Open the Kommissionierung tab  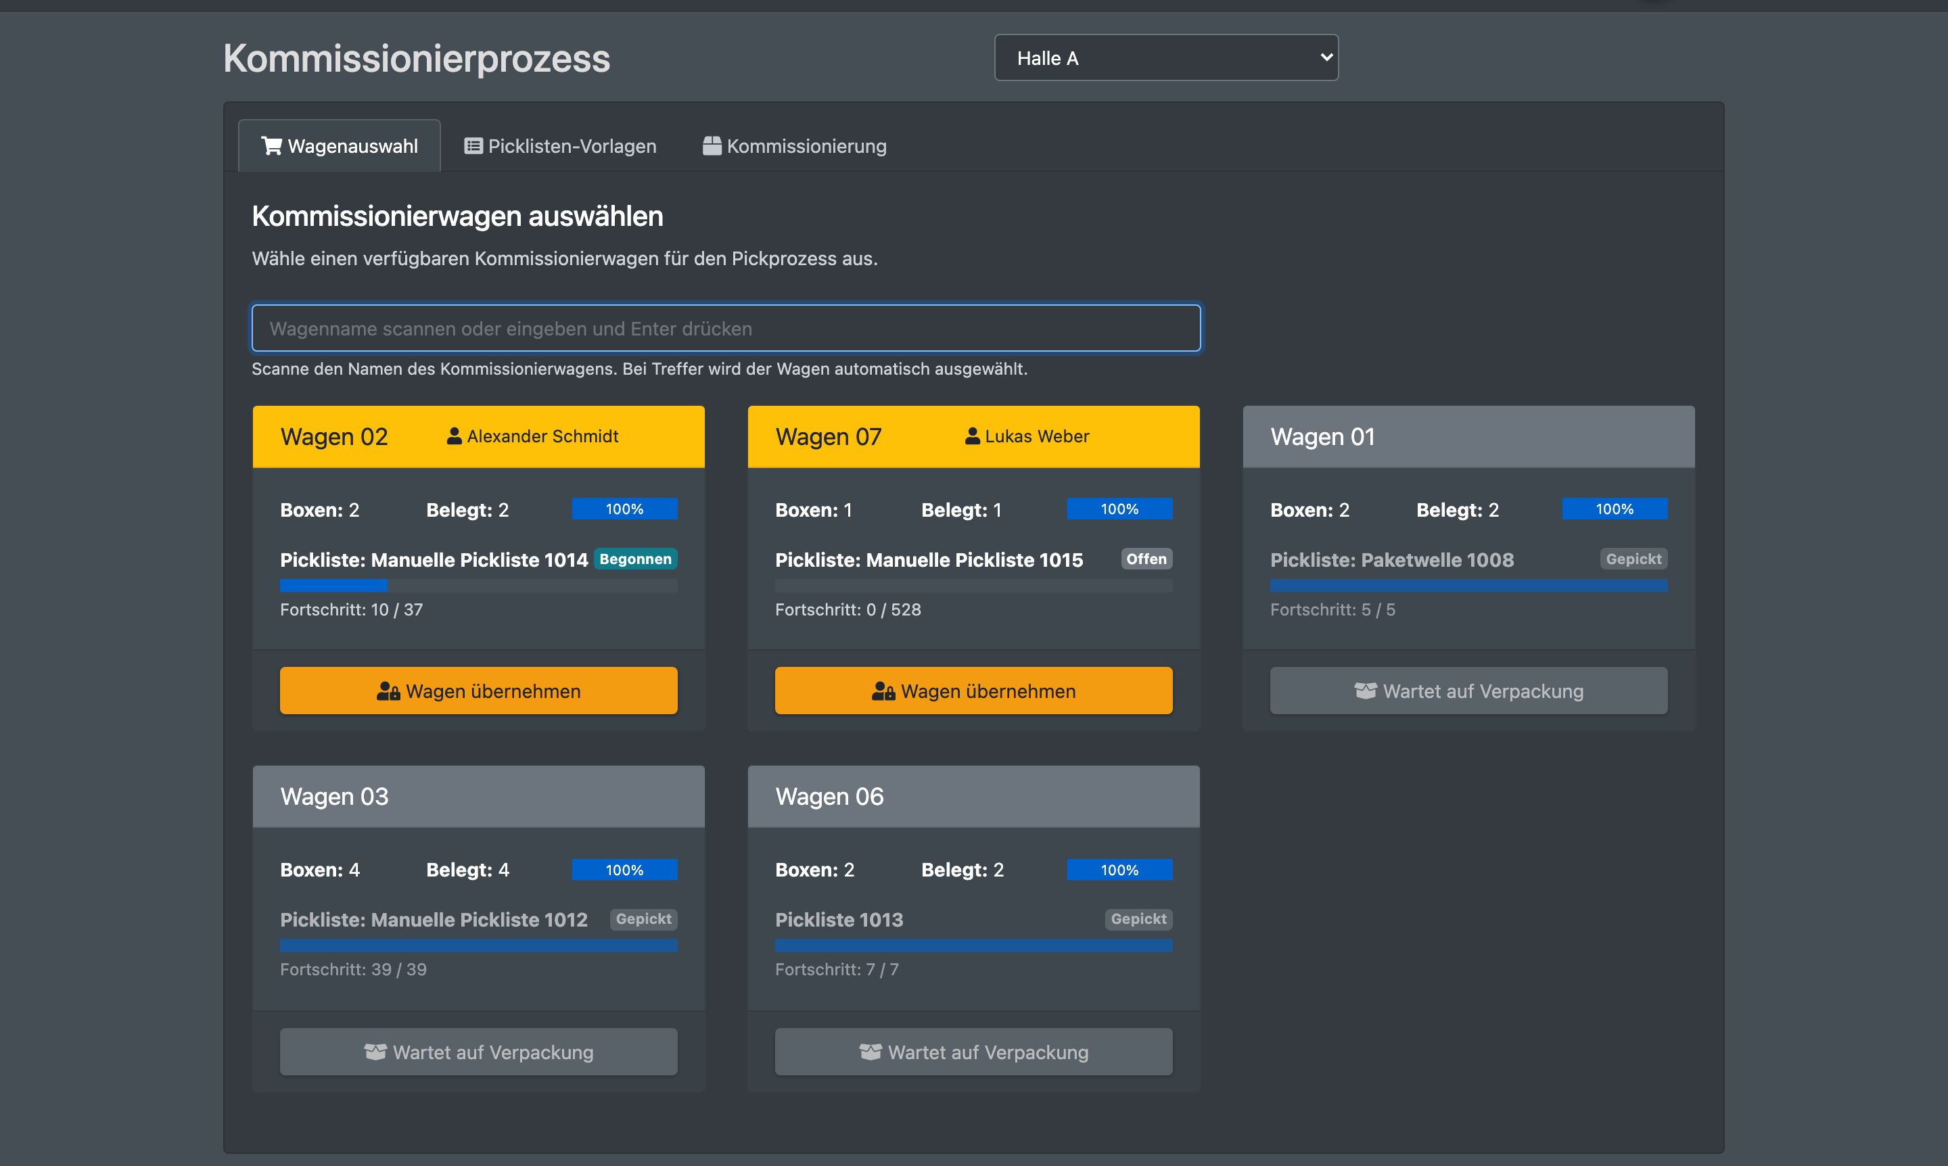coord(795,146)
